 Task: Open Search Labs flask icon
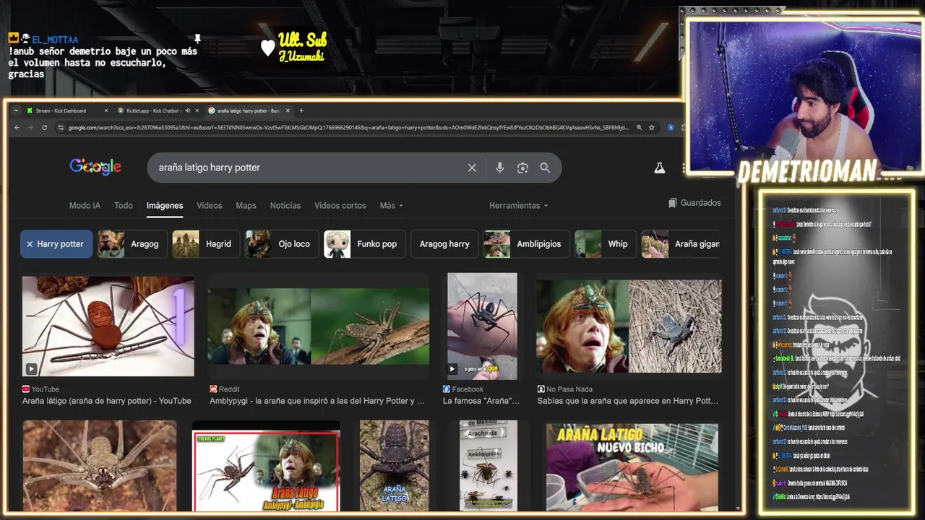(x=659, y=168)
